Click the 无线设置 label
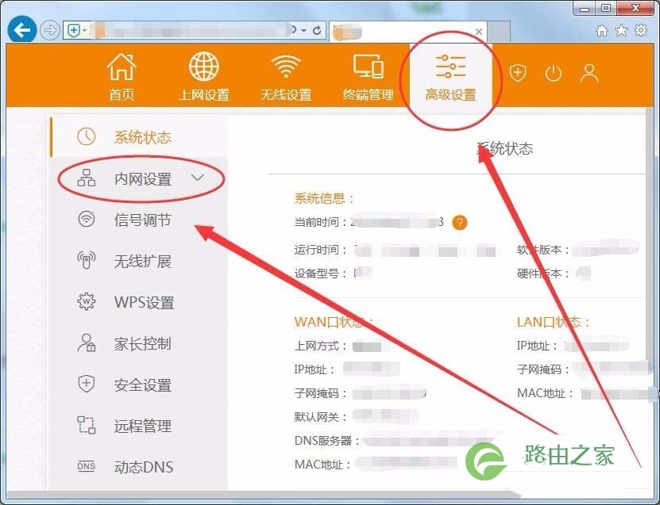The height and width of the screenshot is (505, 660). click(x=286, y=94)
